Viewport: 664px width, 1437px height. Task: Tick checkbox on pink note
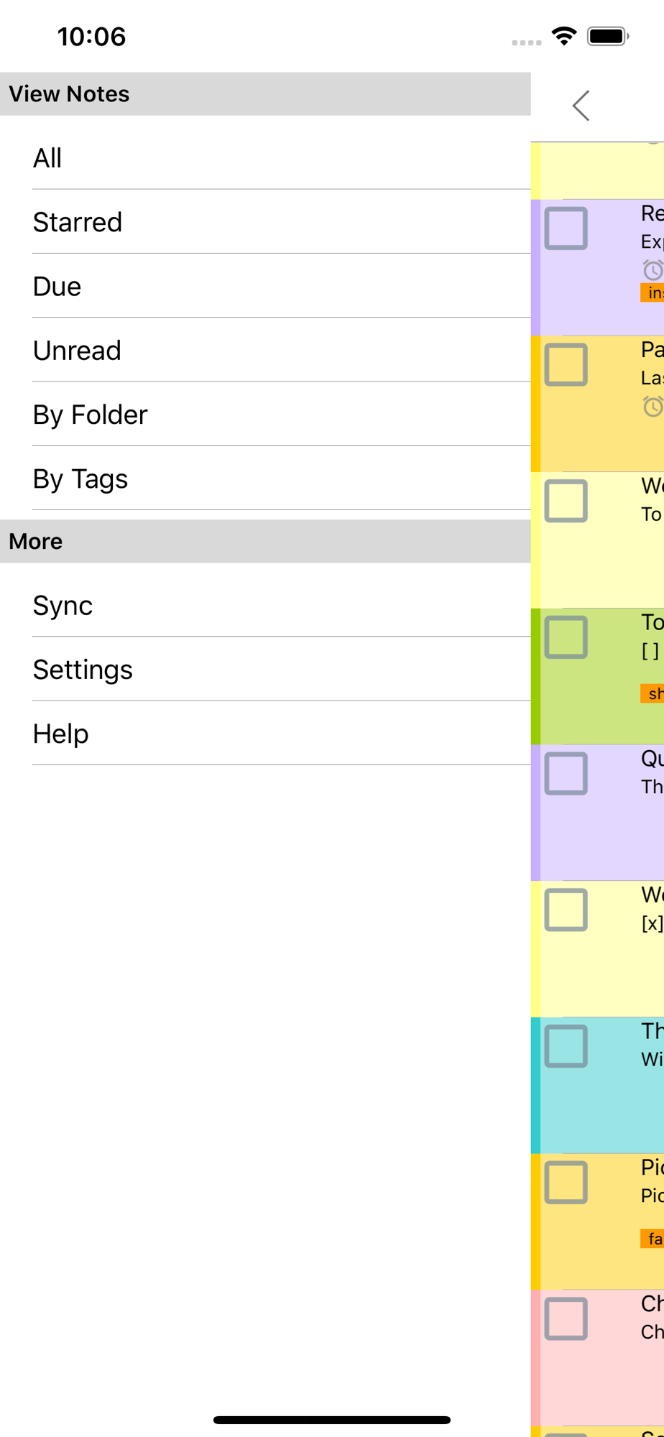pyautogui.click(x=566, y=1318)
